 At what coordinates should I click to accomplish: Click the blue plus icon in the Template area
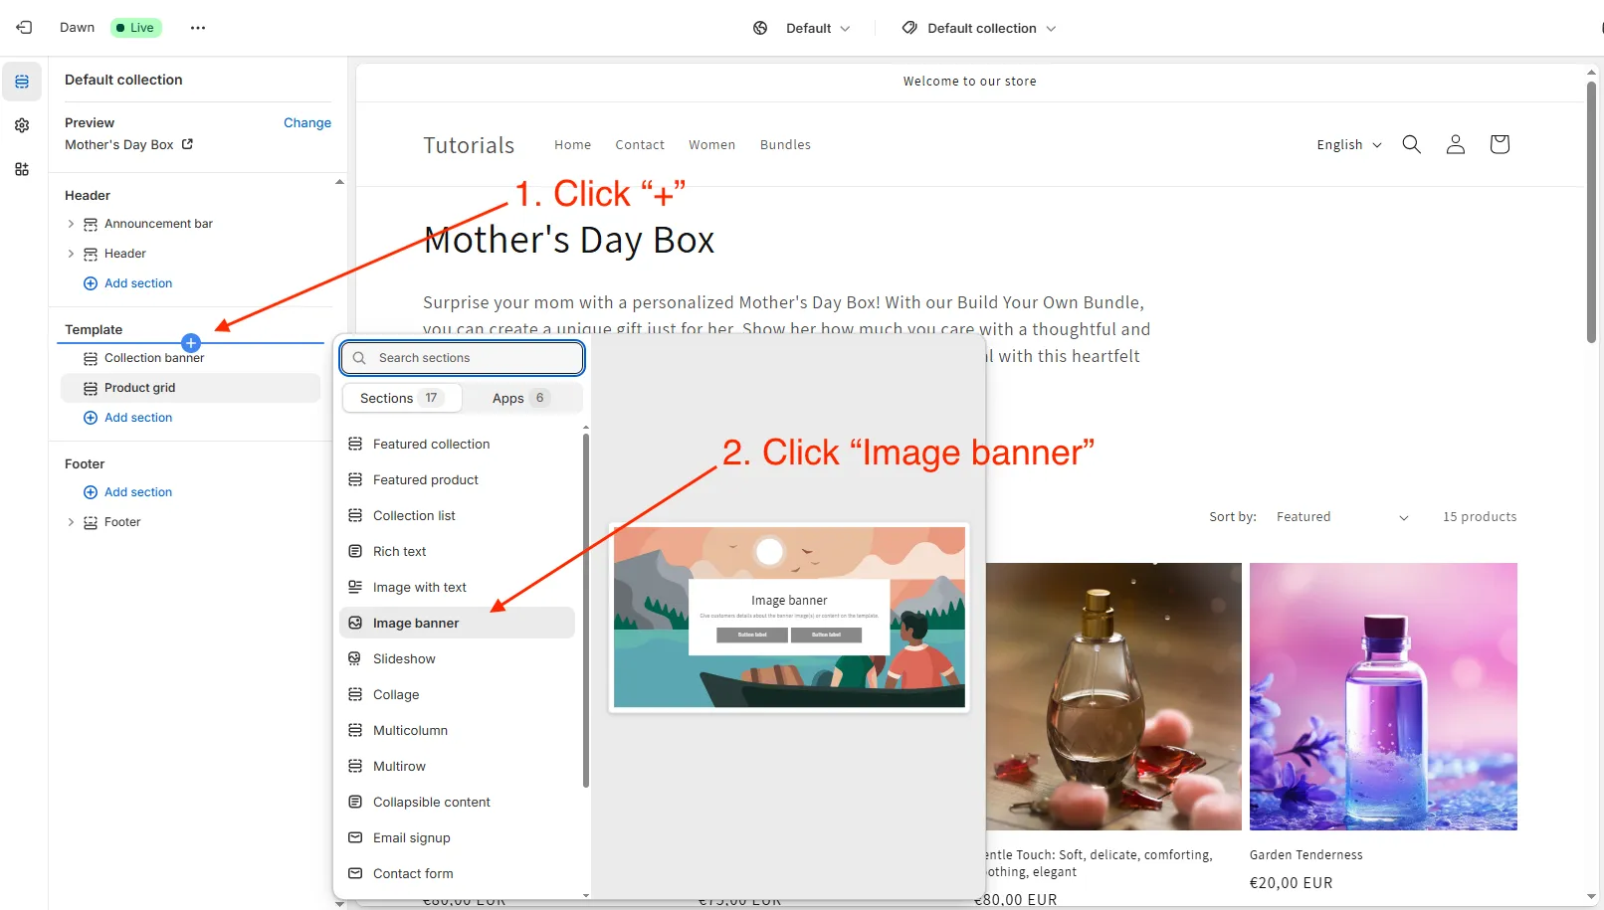pos(190,342)
